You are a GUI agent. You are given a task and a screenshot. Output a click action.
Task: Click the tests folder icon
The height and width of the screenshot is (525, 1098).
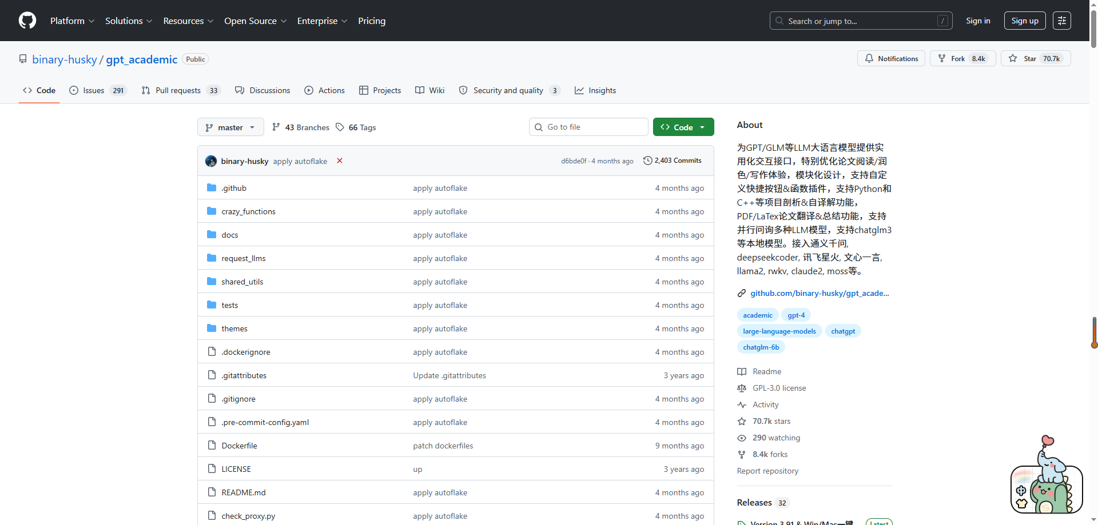(x=212, y=304)
